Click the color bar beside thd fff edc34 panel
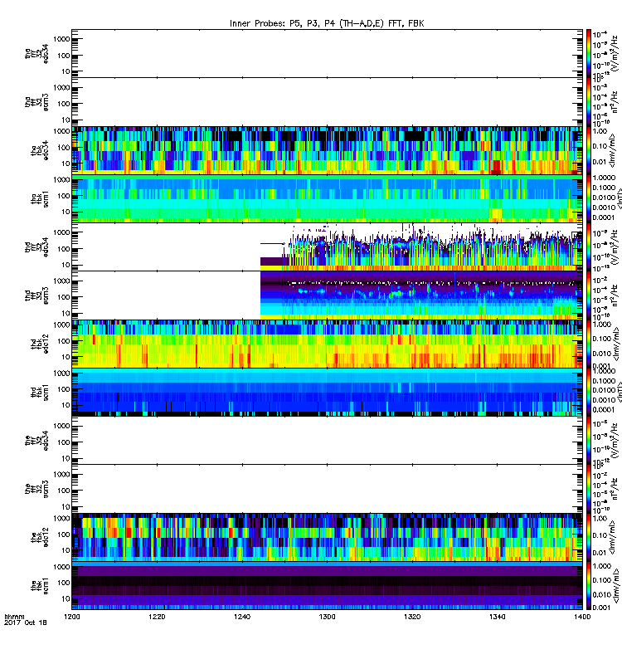Screen dimensions: 622x664 pos(589,247)
